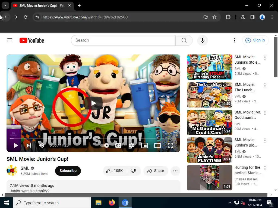Enter full screen mode

(x=170, y=145)
